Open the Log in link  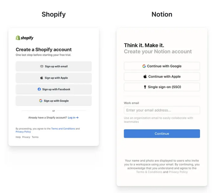tap(73, 118)
